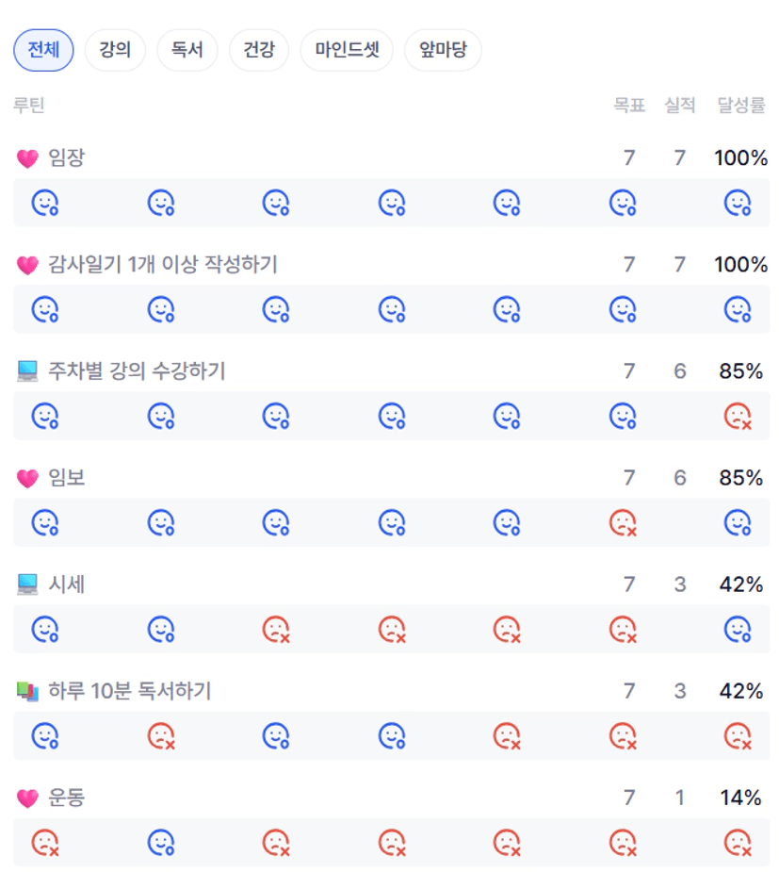Click the books icon beside 하루 10분 독서하기
Screen dimensions: 779x872
27,692
